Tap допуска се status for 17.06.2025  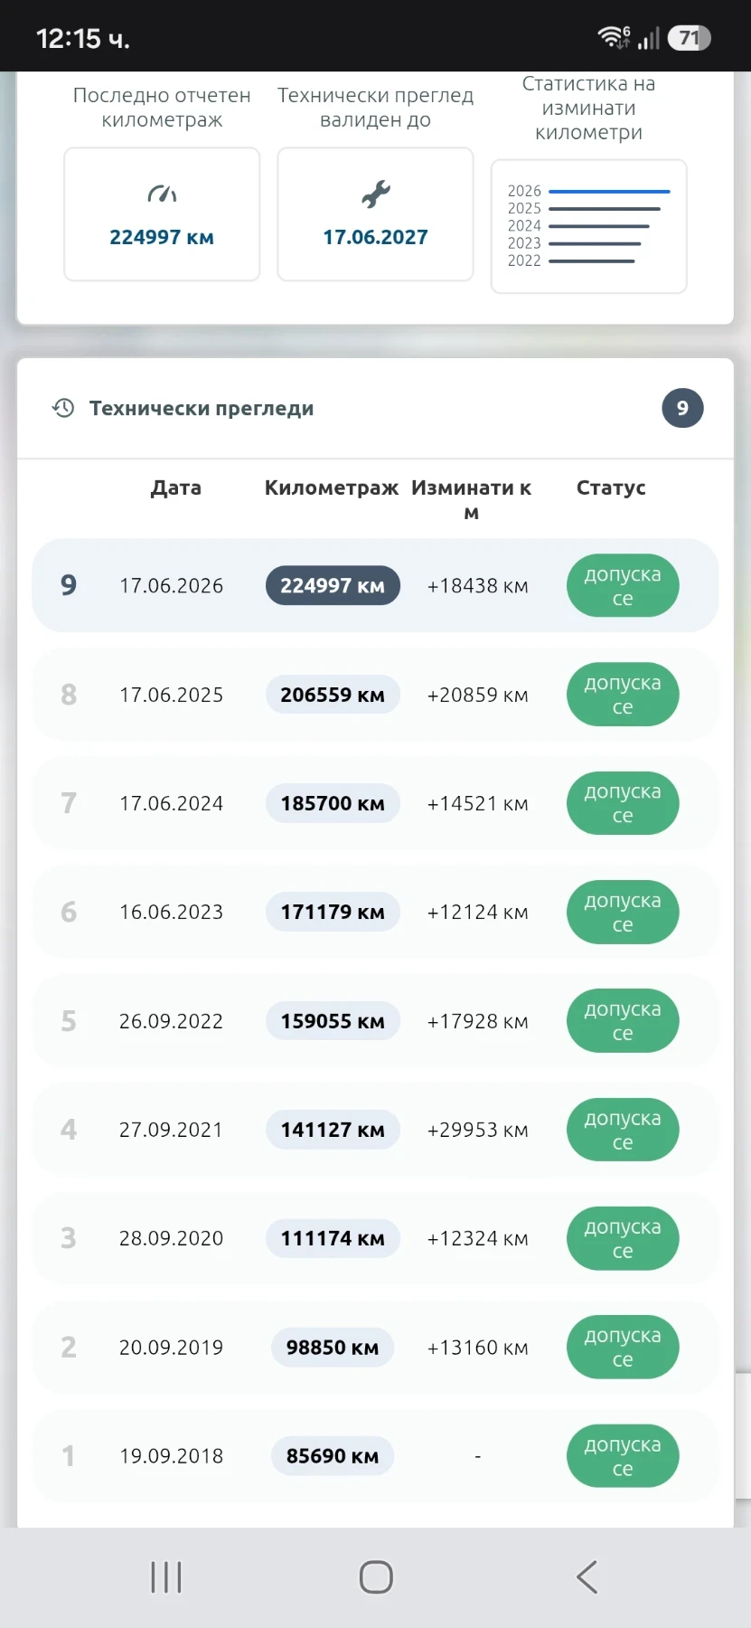[x=623, y=695]
